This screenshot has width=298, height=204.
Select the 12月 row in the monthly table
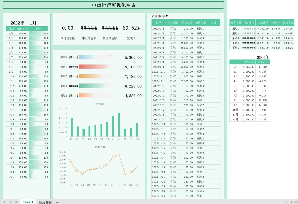(x=235, y=120)
